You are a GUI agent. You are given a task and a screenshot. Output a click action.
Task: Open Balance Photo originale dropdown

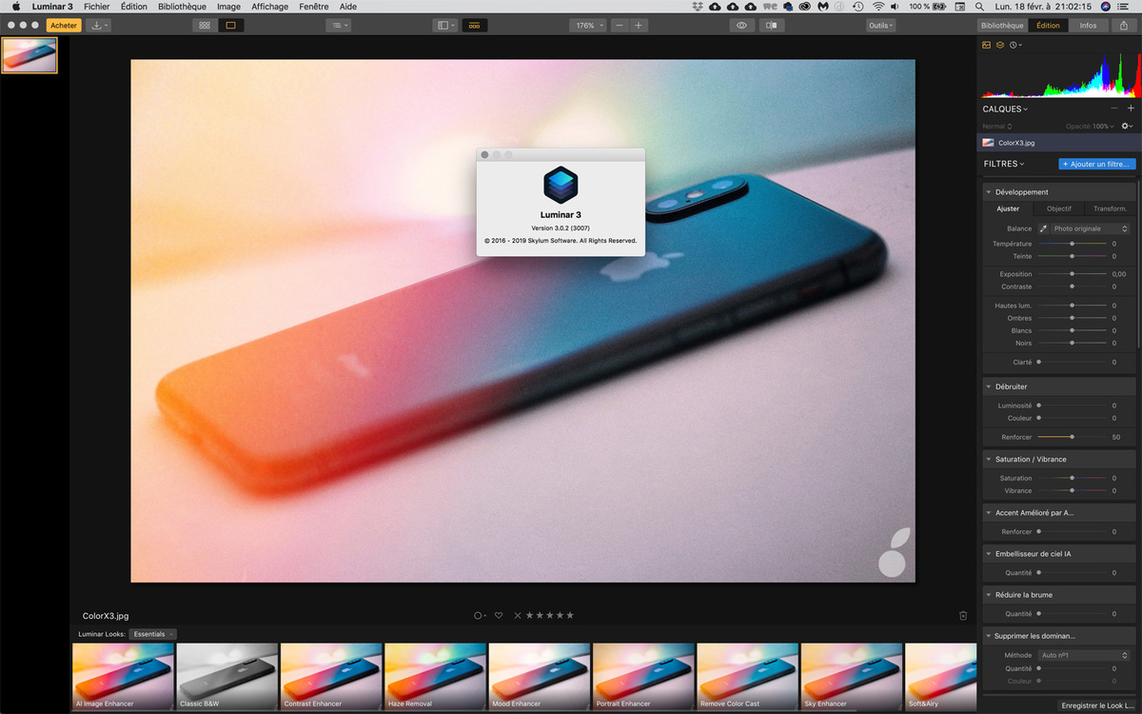click(1091, 228)
